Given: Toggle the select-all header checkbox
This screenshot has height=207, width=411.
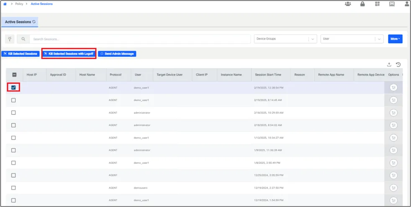Looking at the screenshot, I should click(x=14, y=75).
